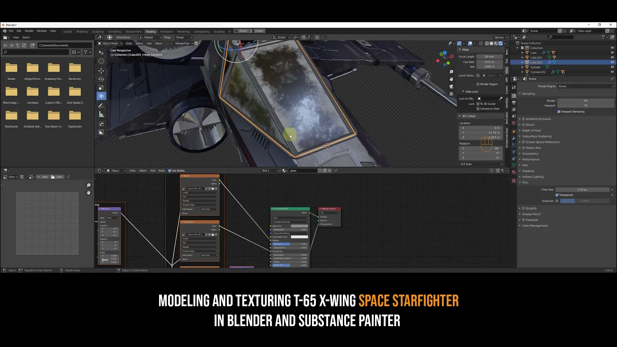Open the Object Mode dropdown
This screenshot has width=617, height=347.
(x=110, y=43)
